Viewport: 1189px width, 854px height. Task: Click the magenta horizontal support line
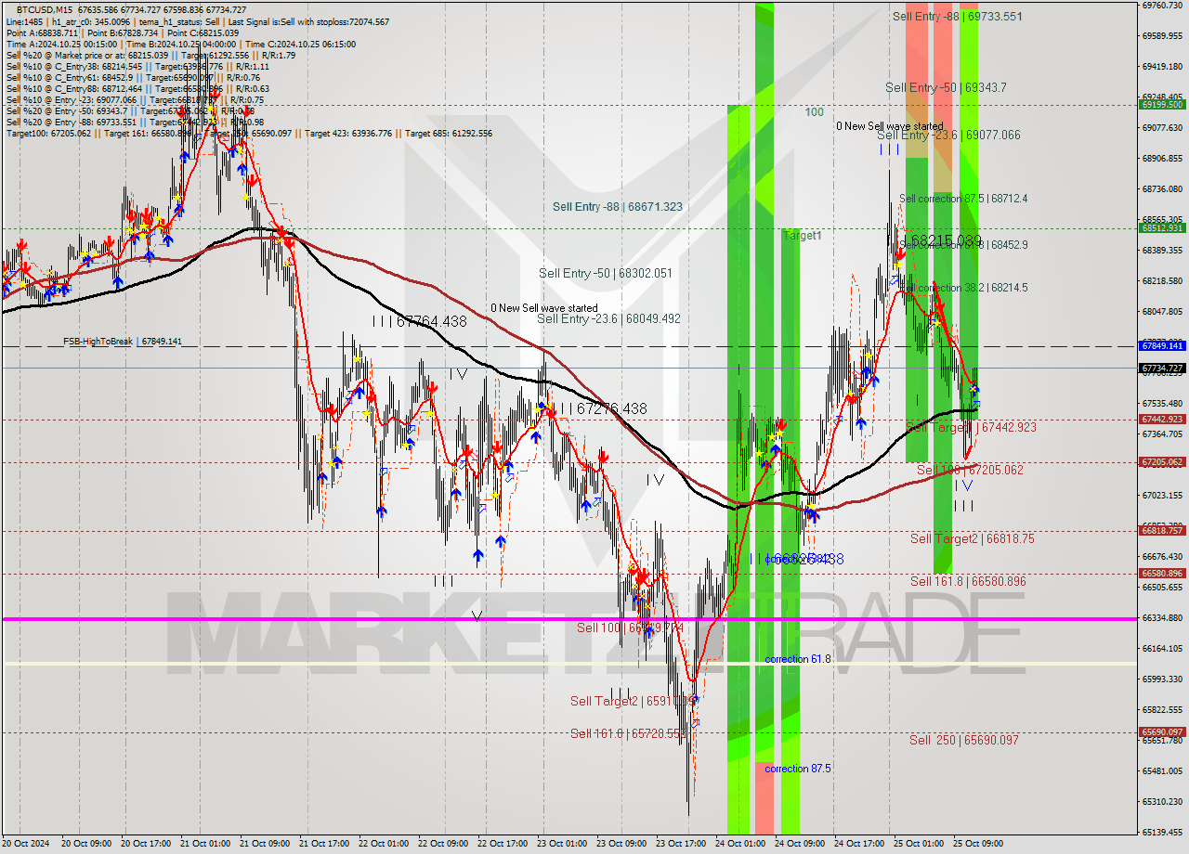[x=568, y=619]
